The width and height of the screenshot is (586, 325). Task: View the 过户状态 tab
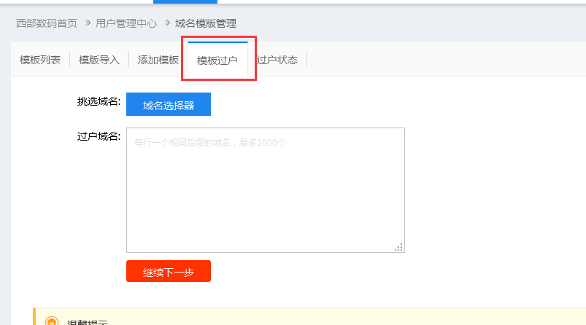[278, 60]
